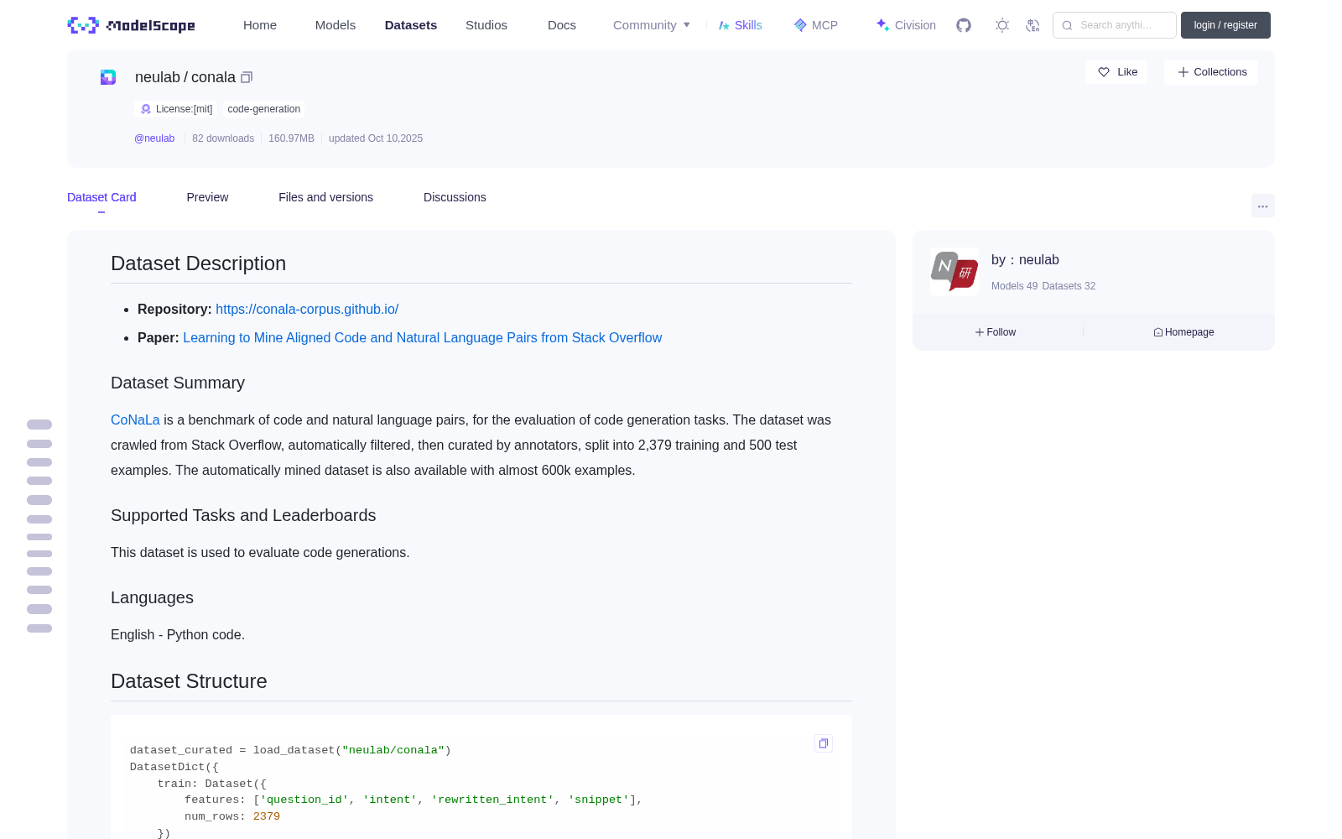
Task: Switch to the Preview tab
Action: (x=207, y=197)
